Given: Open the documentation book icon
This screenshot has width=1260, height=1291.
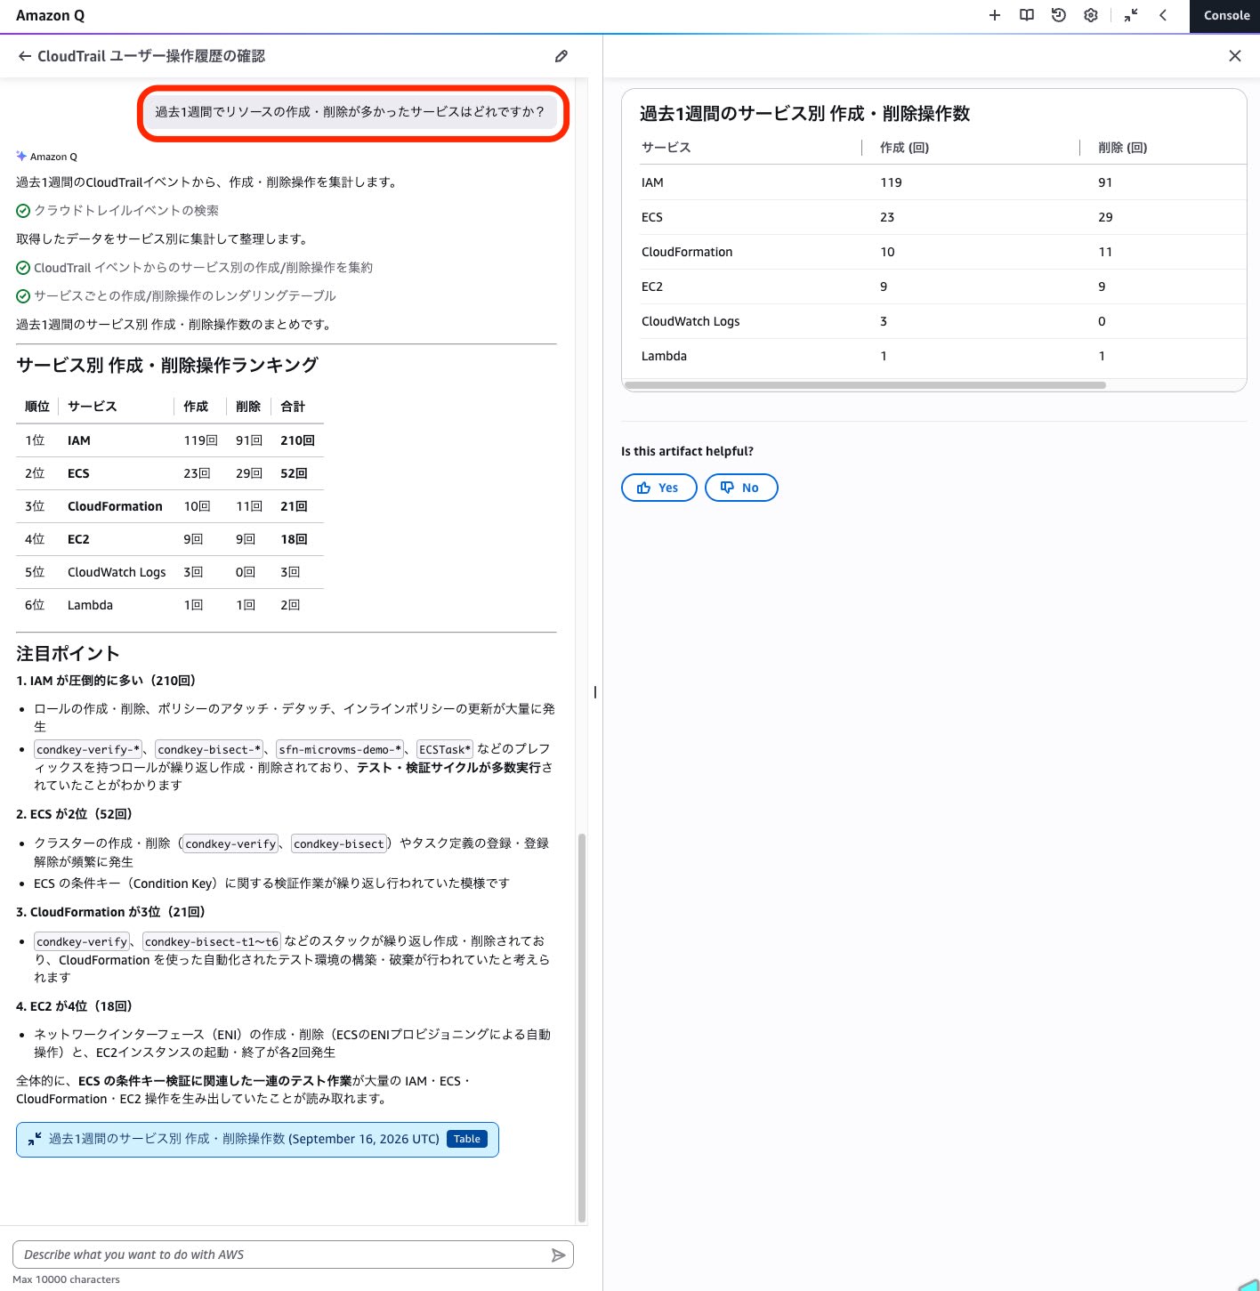Looking at the screenshot, I should click(1027, 15).
